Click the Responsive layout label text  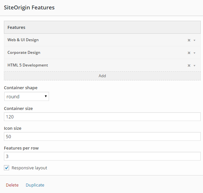(x=29, y=168)
